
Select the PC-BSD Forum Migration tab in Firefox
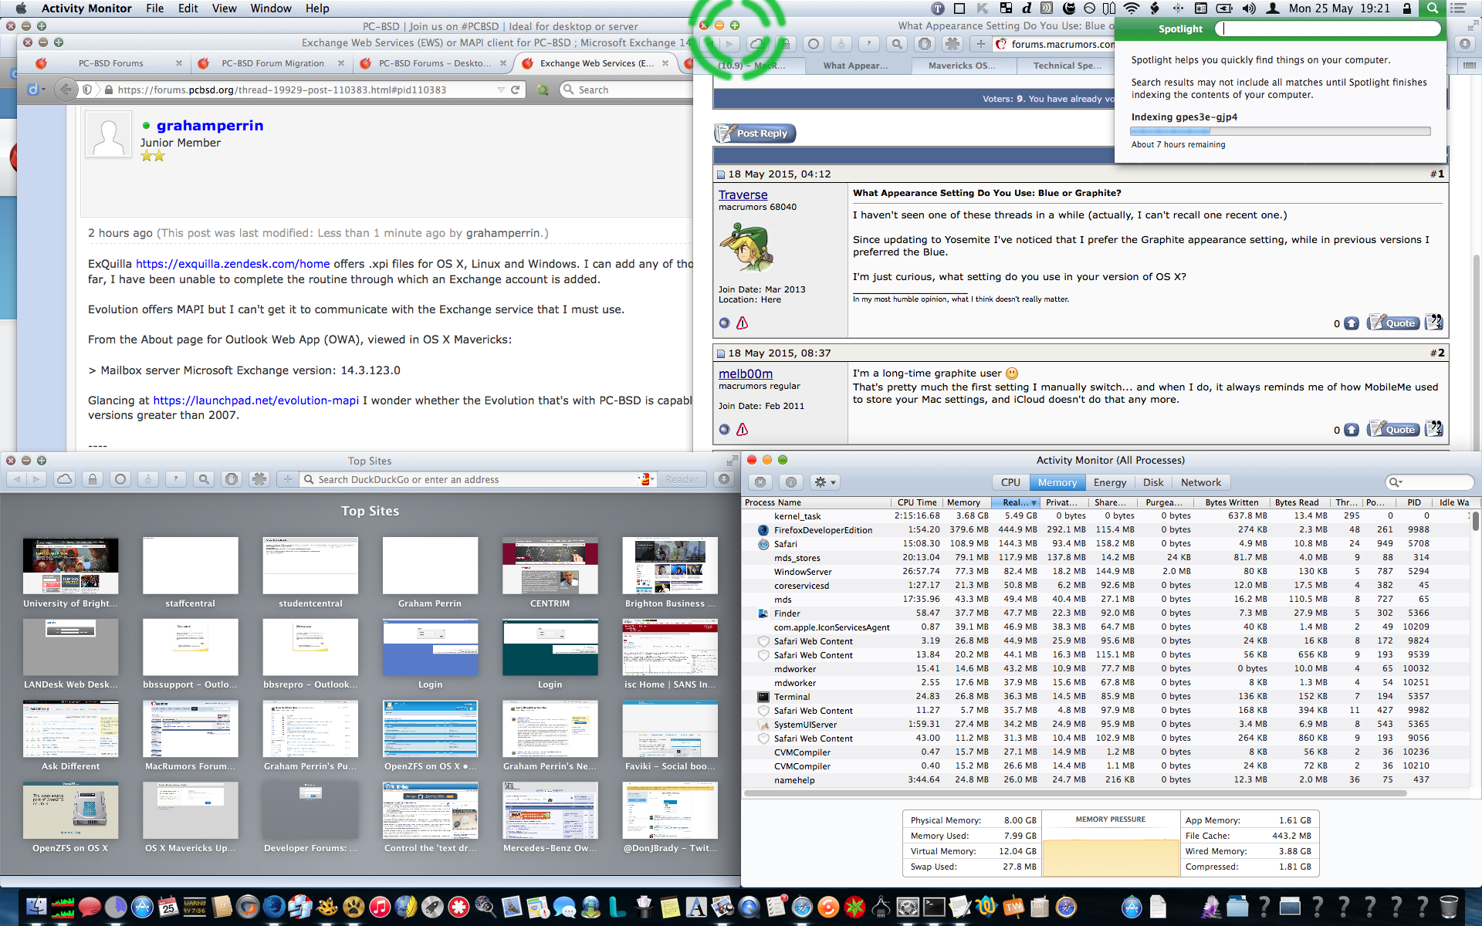click(272, 63)
